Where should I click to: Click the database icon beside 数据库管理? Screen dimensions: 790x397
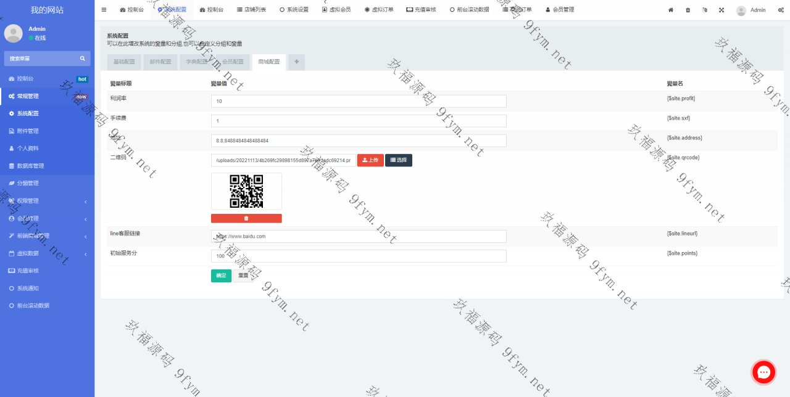(11, 166)
